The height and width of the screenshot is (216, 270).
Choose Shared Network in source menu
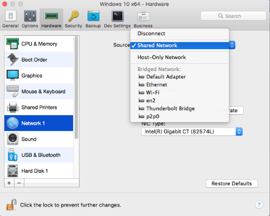(x=180, y=45)
